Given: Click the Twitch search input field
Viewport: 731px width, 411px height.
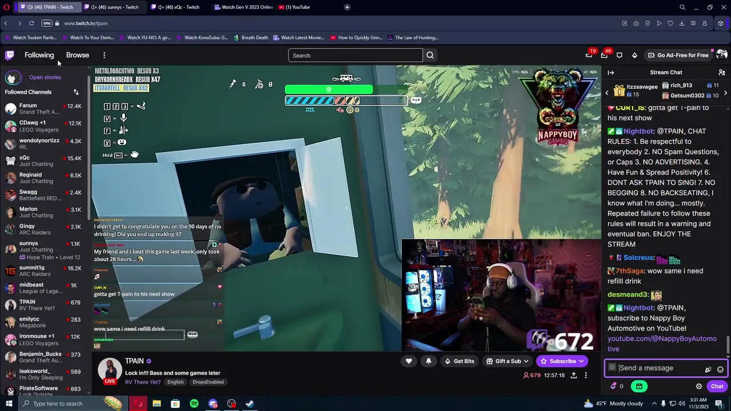Looking at the screenshot, I should 355,55.
